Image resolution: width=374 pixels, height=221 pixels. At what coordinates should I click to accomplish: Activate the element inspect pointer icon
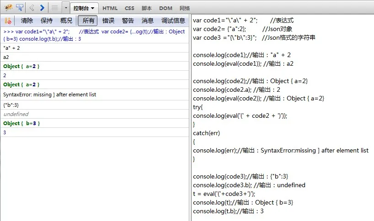point(20,8)
